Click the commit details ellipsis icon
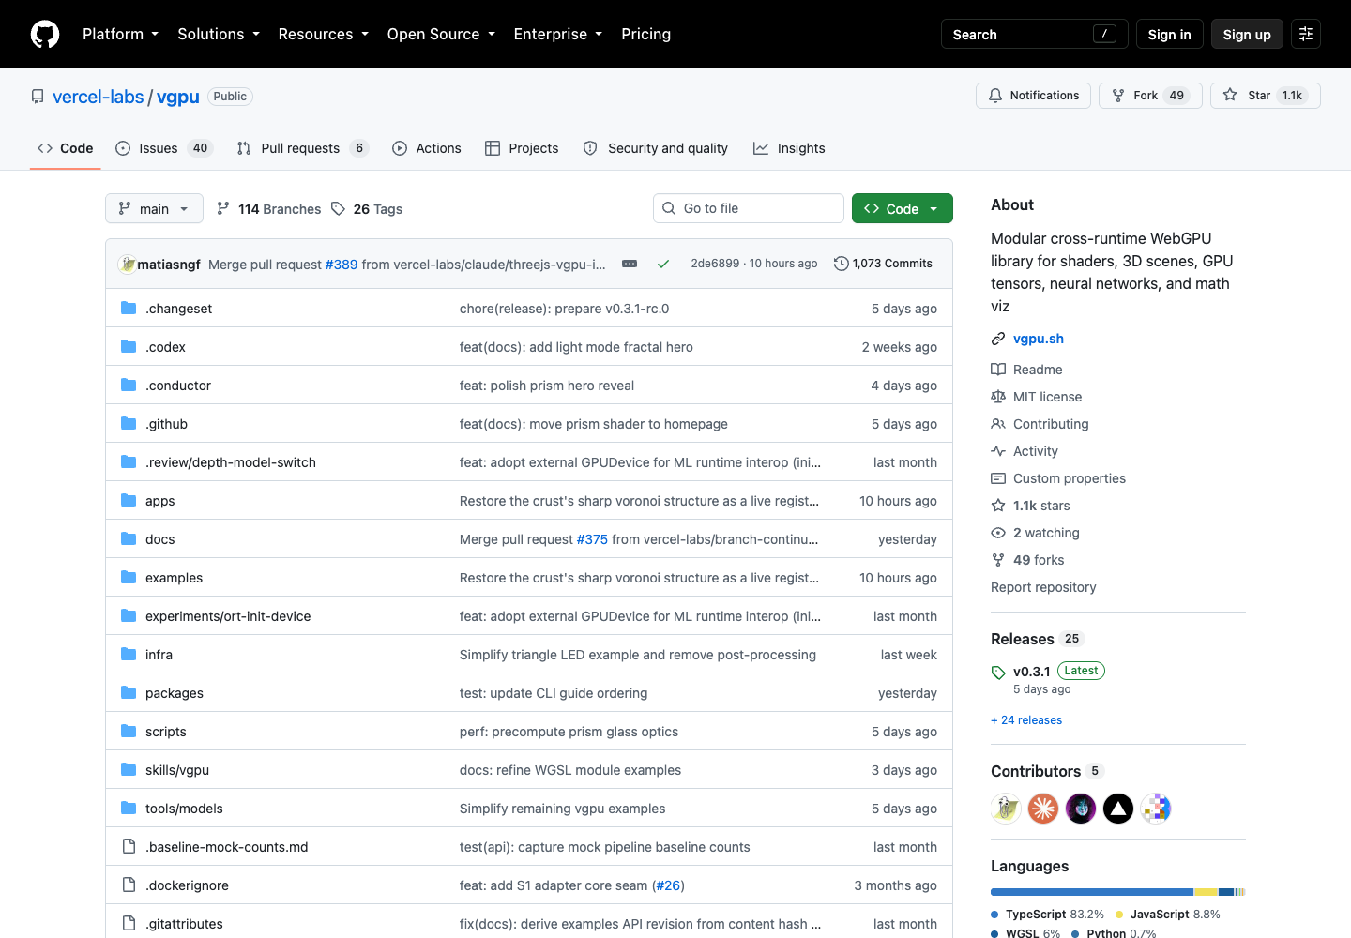 click(x=630, y=264)
